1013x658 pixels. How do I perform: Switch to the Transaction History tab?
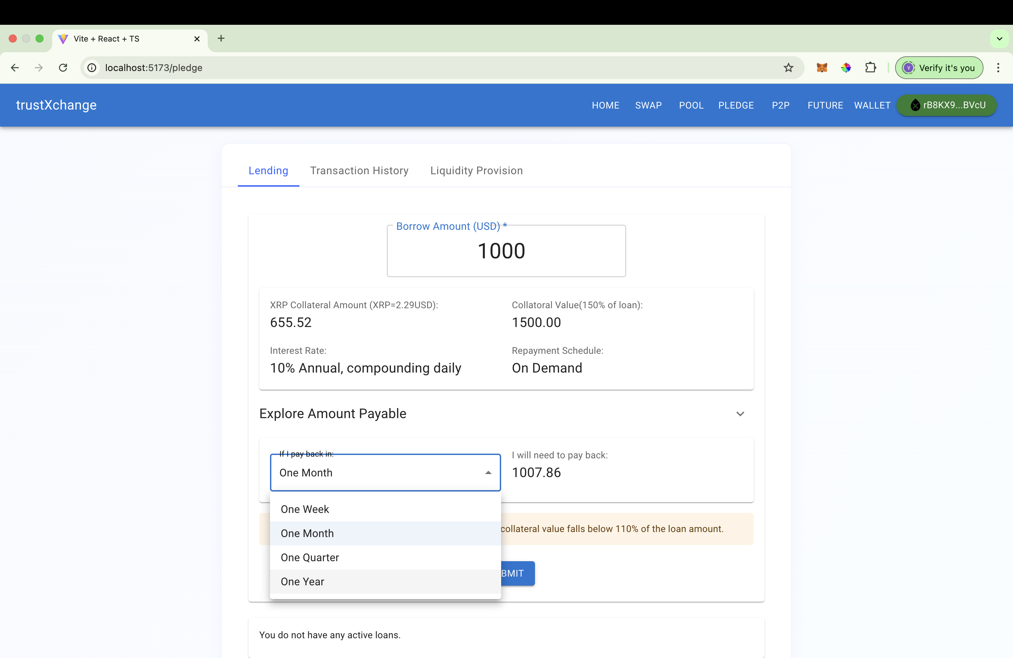click(x=359, y=171)
